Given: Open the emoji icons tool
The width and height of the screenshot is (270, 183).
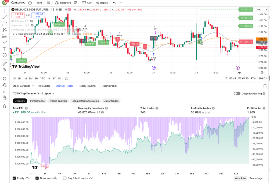Looking at the screenshot, I should tap(5, 55).
